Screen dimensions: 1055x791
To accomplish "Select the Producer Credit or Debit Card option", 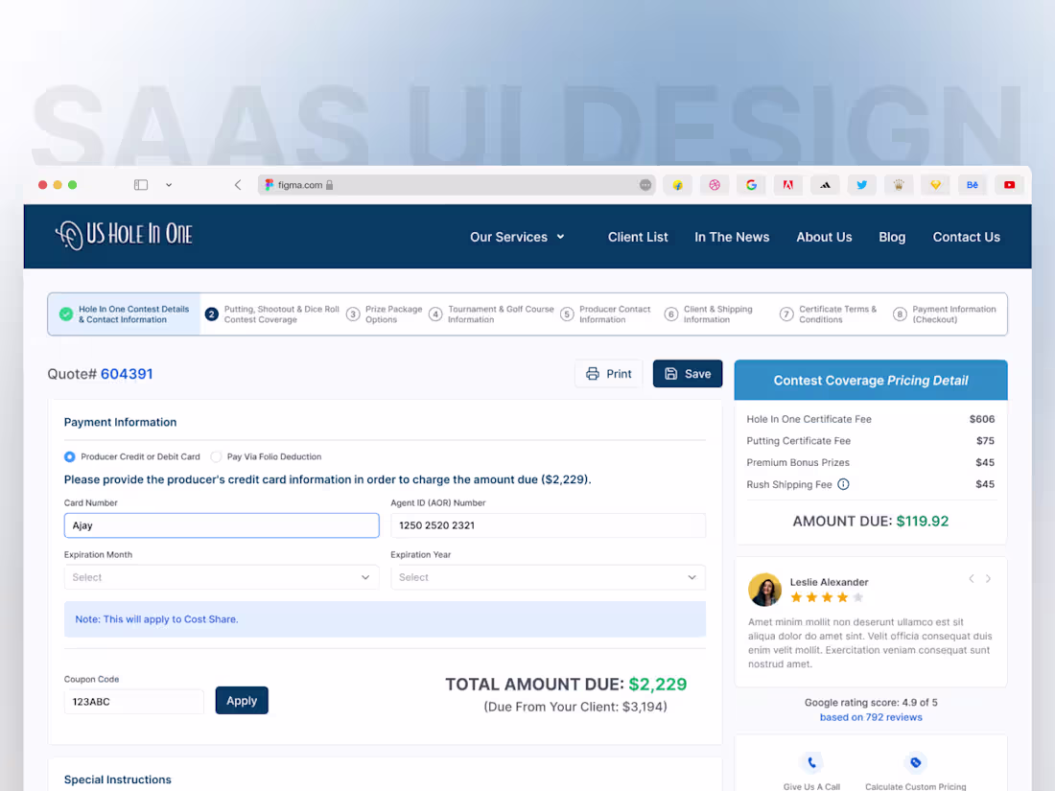I will [69, 456].
